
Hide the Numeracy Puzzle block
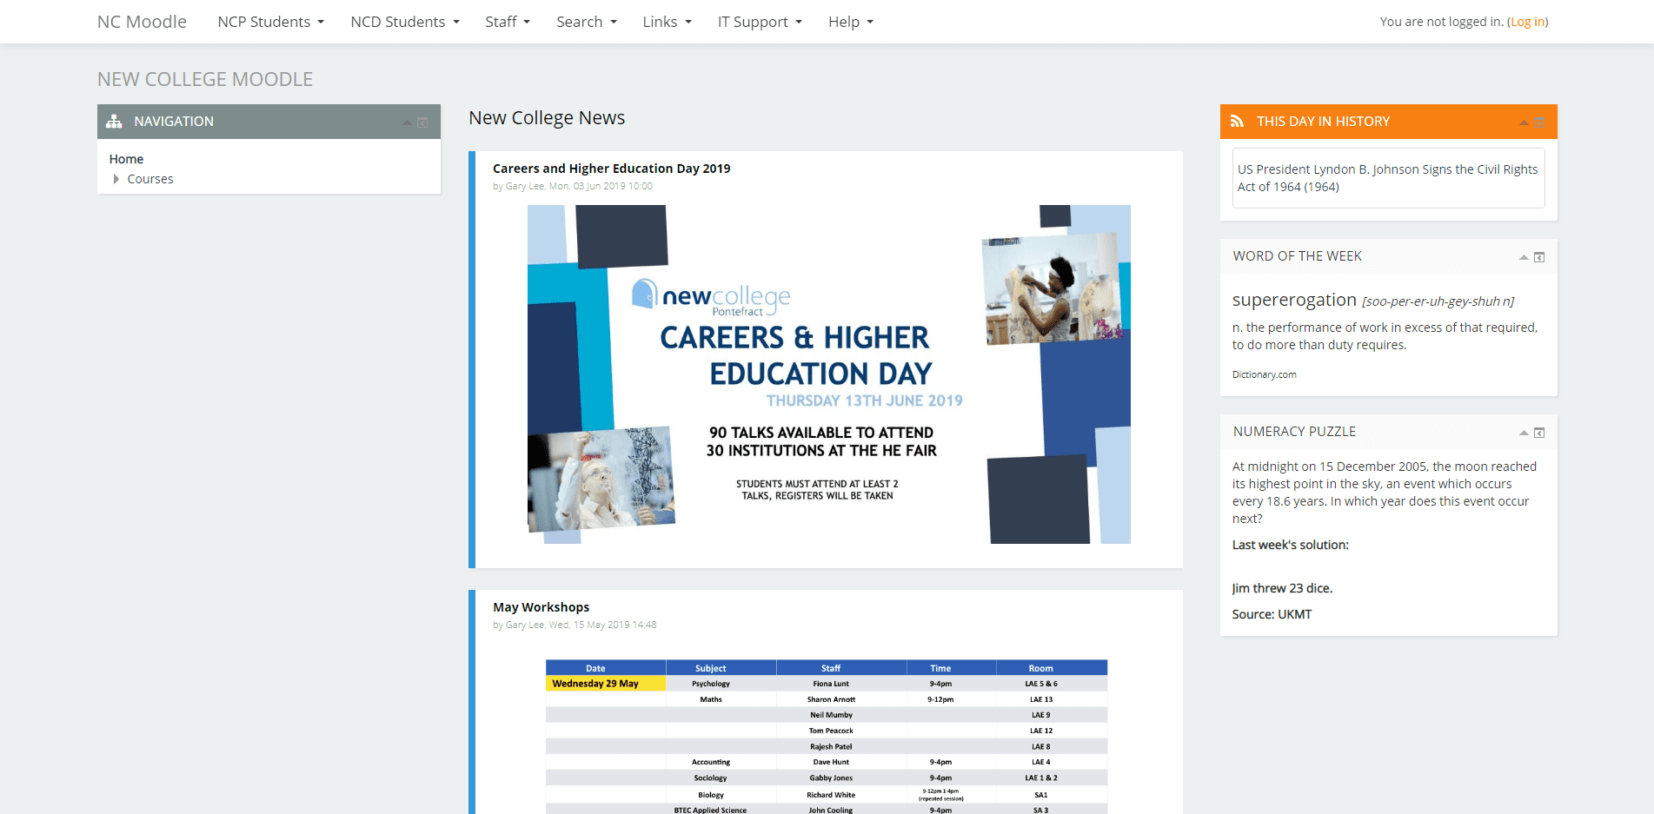[1524, 433]
